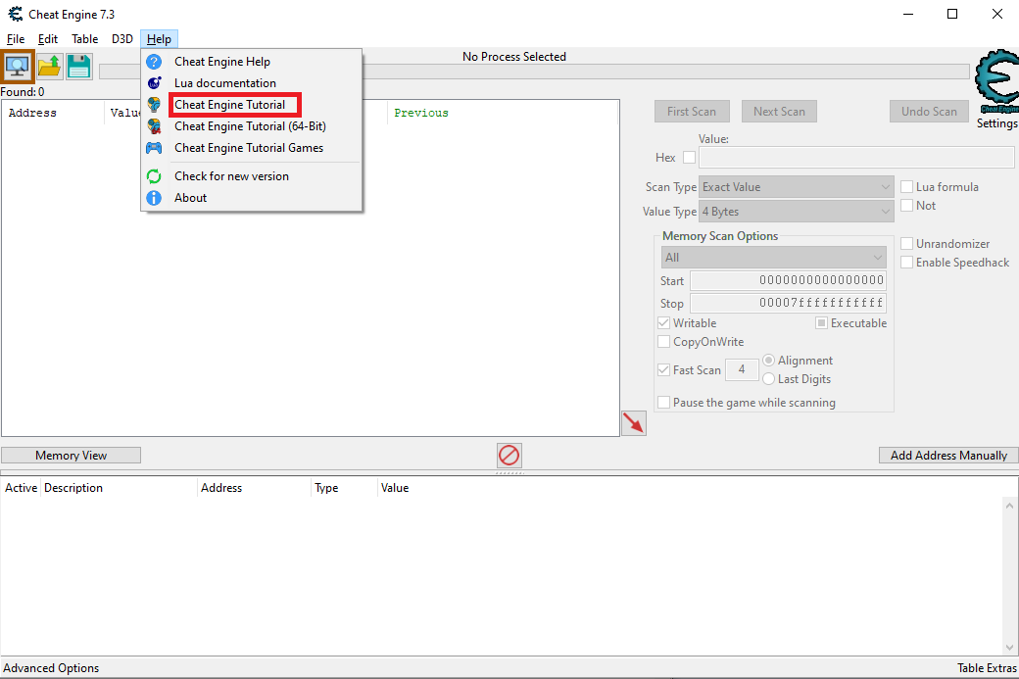The image size is (1019, 679).
Task: Select the Last Digits radio button
Action: click(769, 379)
